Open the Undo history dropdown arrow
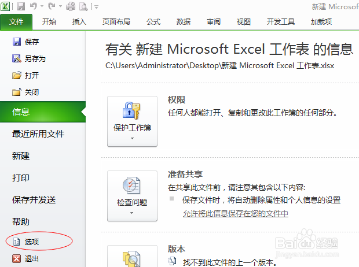Viewport: 359px width, 267px height. (42, 6)
